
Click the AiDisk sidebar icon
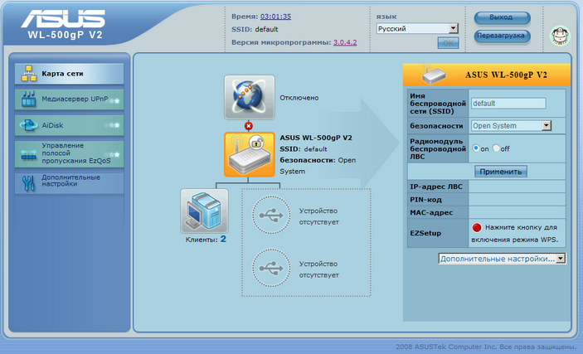click(x=29, y=125)
